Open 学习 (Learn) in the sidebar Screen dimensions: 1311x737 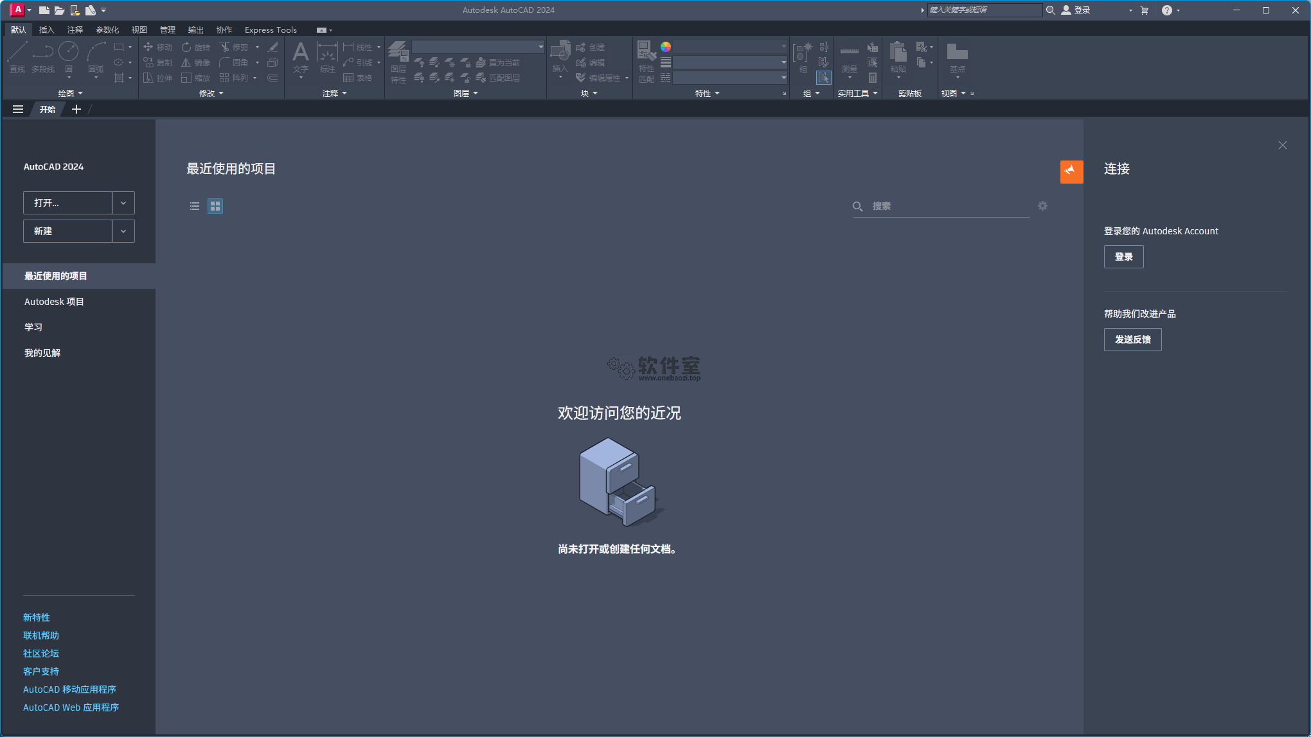[x=33, y=327]
